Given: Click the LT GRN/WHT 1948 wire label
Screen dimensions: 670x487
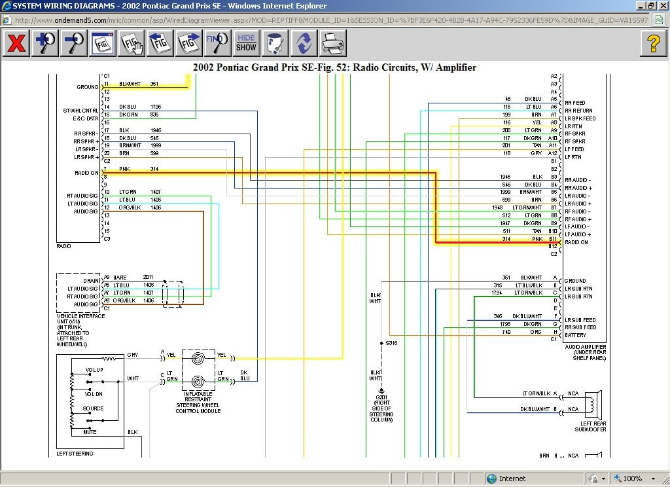Looking at the screenshot, I should pos(517,207).
